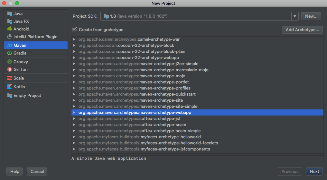Screen dimensions: 327x180
Task: Expand the cocoon-22-archetype-block-plain arrow
Action: [x=74, y=52]
